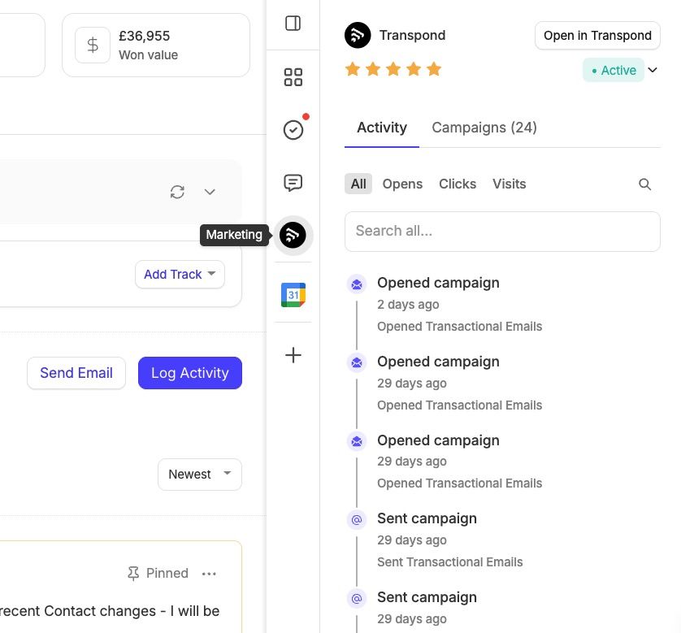Click the '2 days ago' timestamp

(x=408, y=305)
